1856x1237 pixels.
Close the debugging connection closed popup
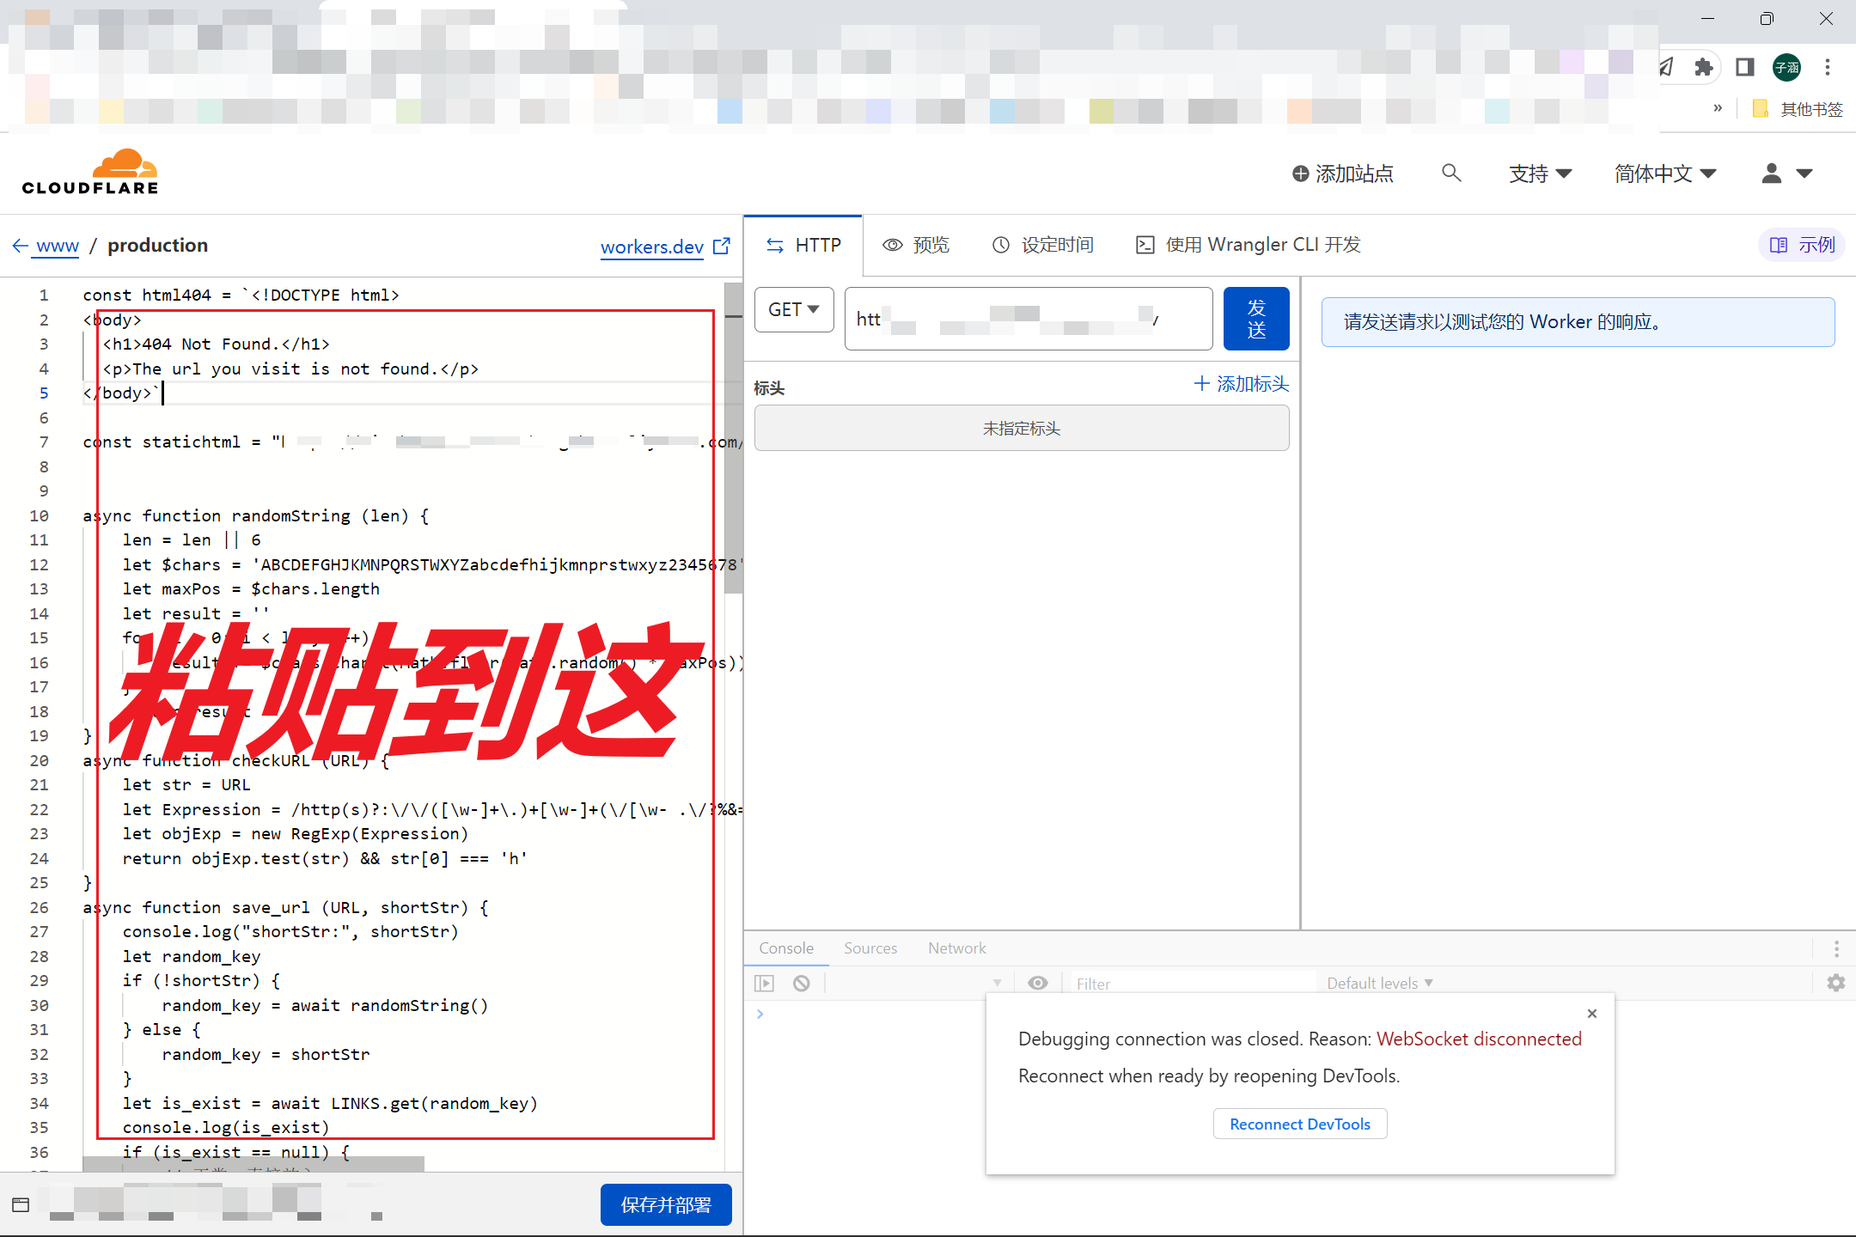1592,1014
